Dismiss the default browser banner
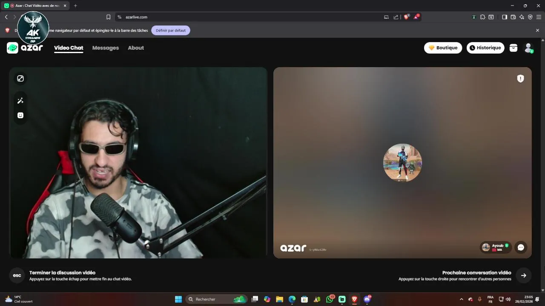 pos(537,31)
